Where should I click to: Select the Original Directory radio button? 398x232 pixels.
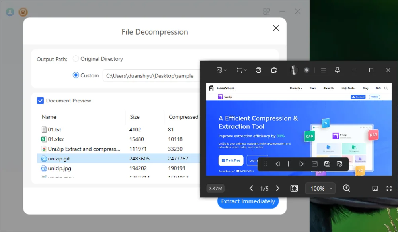click(76, 59)
